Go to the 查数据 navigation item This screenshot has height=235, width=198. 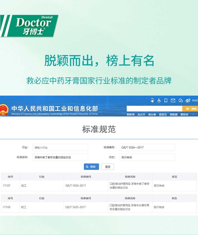tap(173, 114)
